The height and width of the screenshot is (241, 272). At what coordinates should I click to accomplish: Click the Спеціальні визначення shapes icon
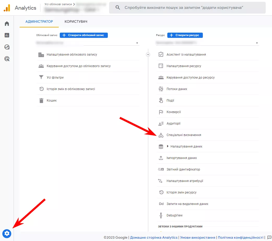tap(161, 135)
